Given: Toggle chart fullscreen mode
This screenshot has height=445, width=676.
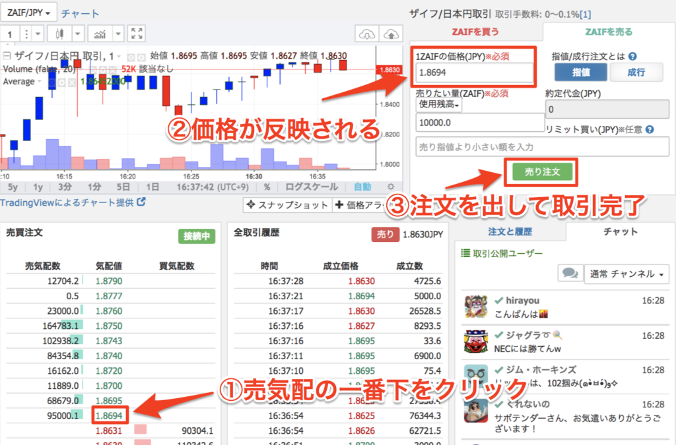Looking at the screenshot, I should (x=137, y=34).
